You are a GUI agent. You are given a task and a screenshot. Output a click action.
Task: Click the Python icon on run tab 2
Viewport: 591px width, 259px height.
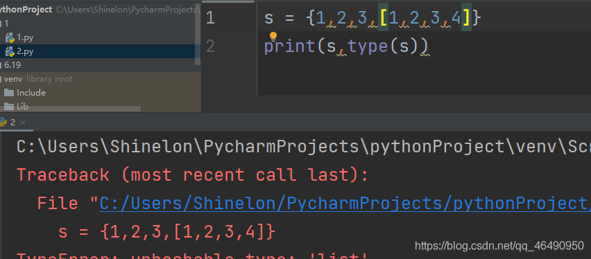tap(3, 122)
